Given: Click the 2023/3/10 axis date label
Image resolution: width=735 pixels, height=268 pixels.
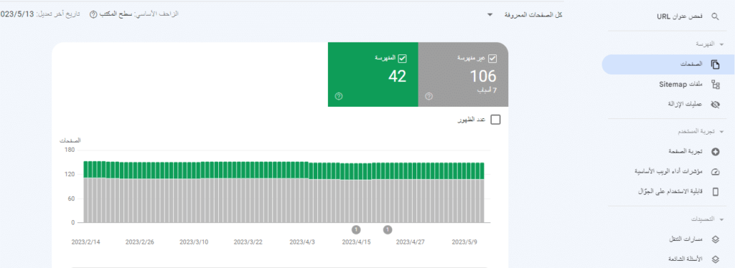Looking at the screenshot, I should tap(194, 242).
